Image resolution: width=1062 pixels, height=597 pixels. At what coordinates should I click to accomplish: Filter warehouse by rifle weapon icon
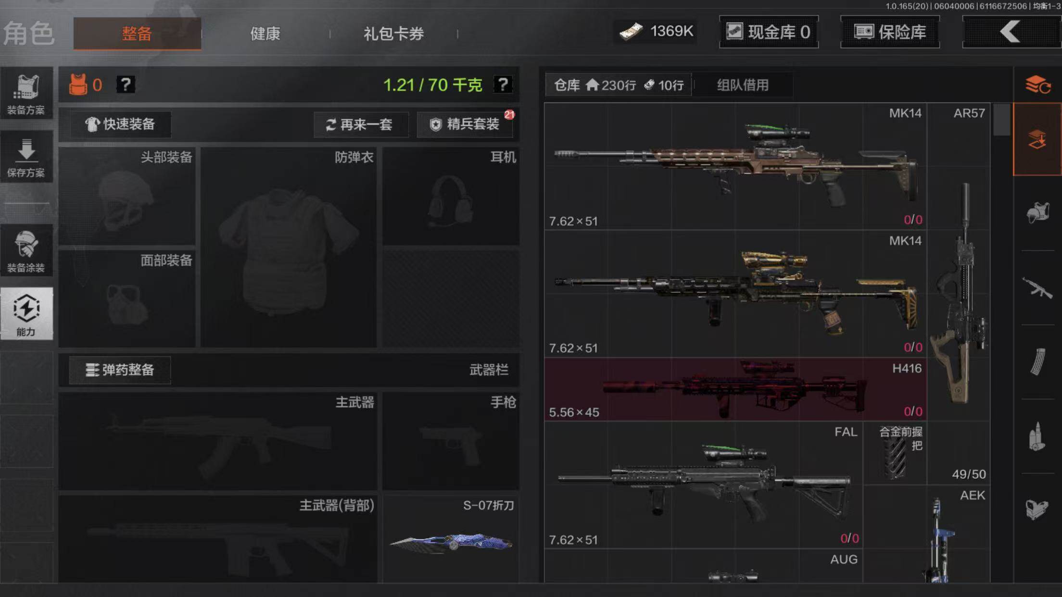(1037, 287)
